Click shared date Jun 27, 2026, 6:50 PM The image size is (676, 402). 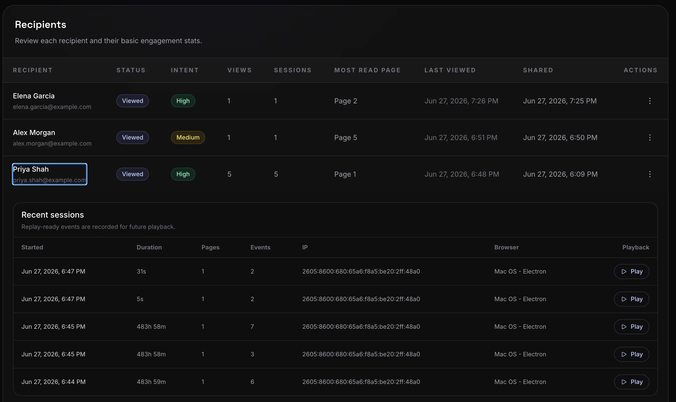point(560,137)
